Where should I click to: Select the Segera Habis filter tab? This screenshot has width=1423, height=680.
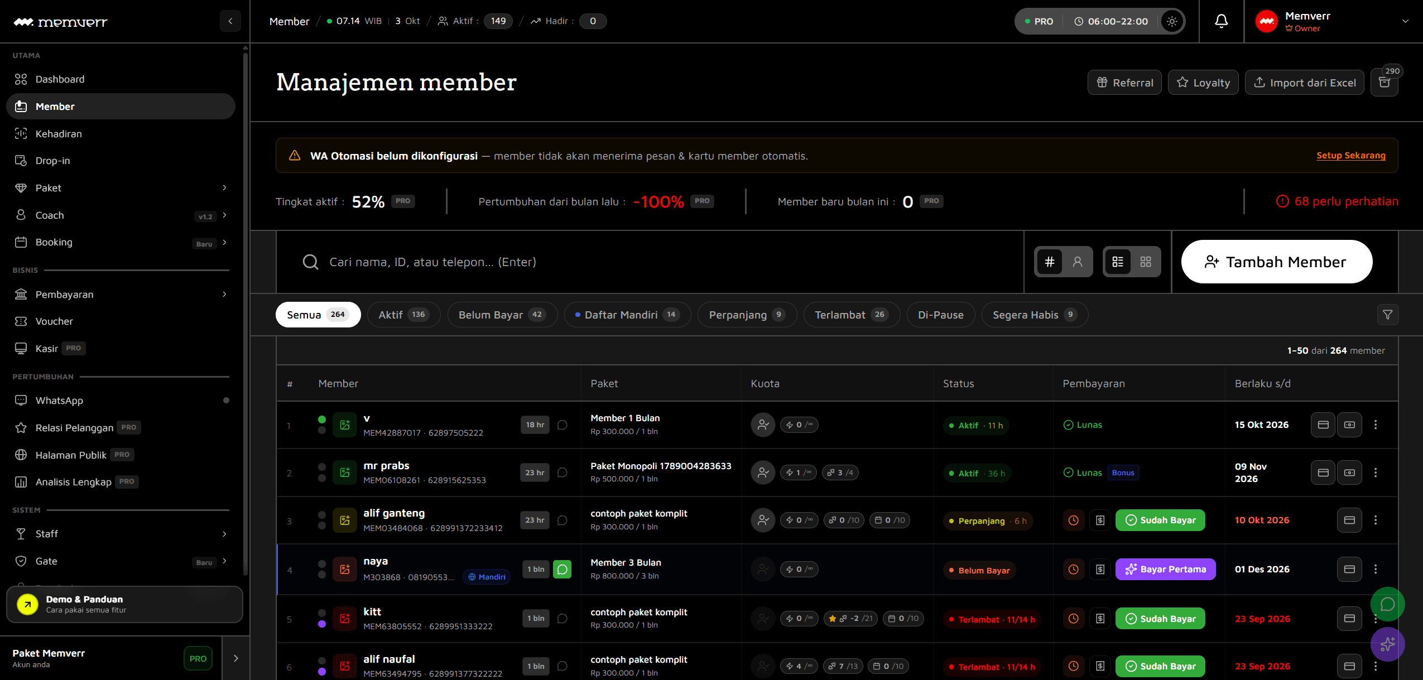point(1035,315)
